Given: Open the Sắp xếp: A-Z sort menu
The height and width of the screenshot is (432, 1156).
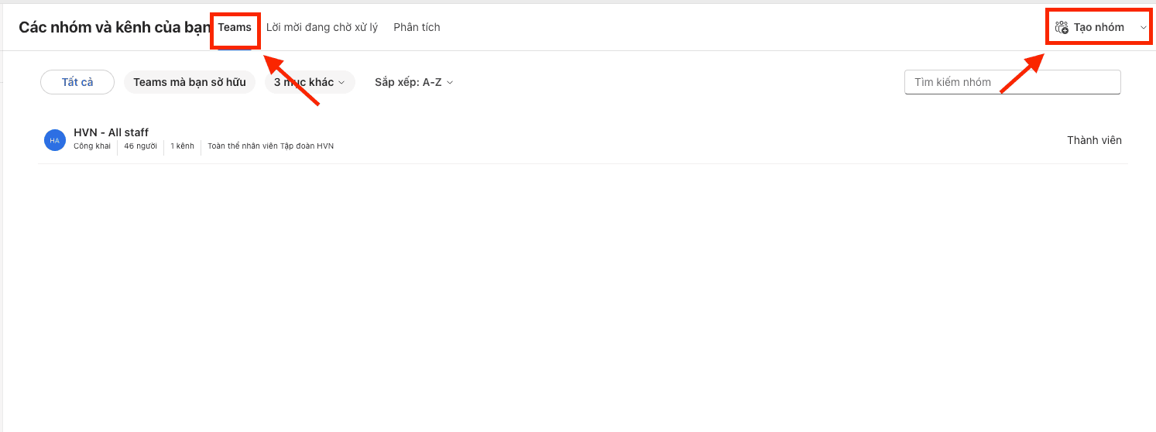Looking at the screenshot, I should (x=413, y=82).
